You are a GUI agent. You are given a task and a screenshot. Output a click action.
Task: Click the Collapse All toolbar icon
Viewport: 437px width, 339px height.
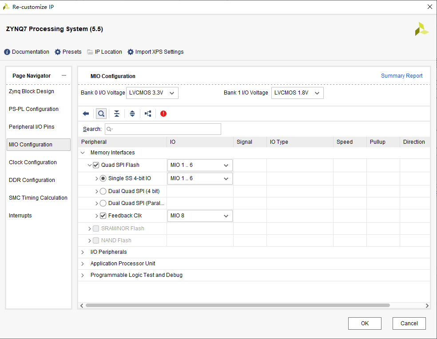point(116,114)
